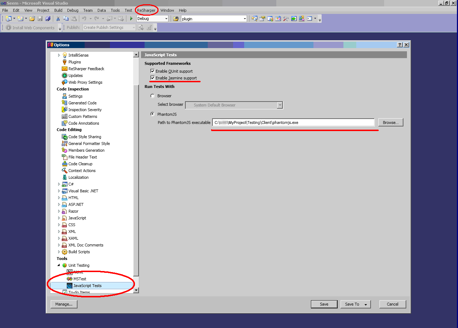Open the Plugins options page
Viewport: 458px width, 328px height.
click(75, 62)
